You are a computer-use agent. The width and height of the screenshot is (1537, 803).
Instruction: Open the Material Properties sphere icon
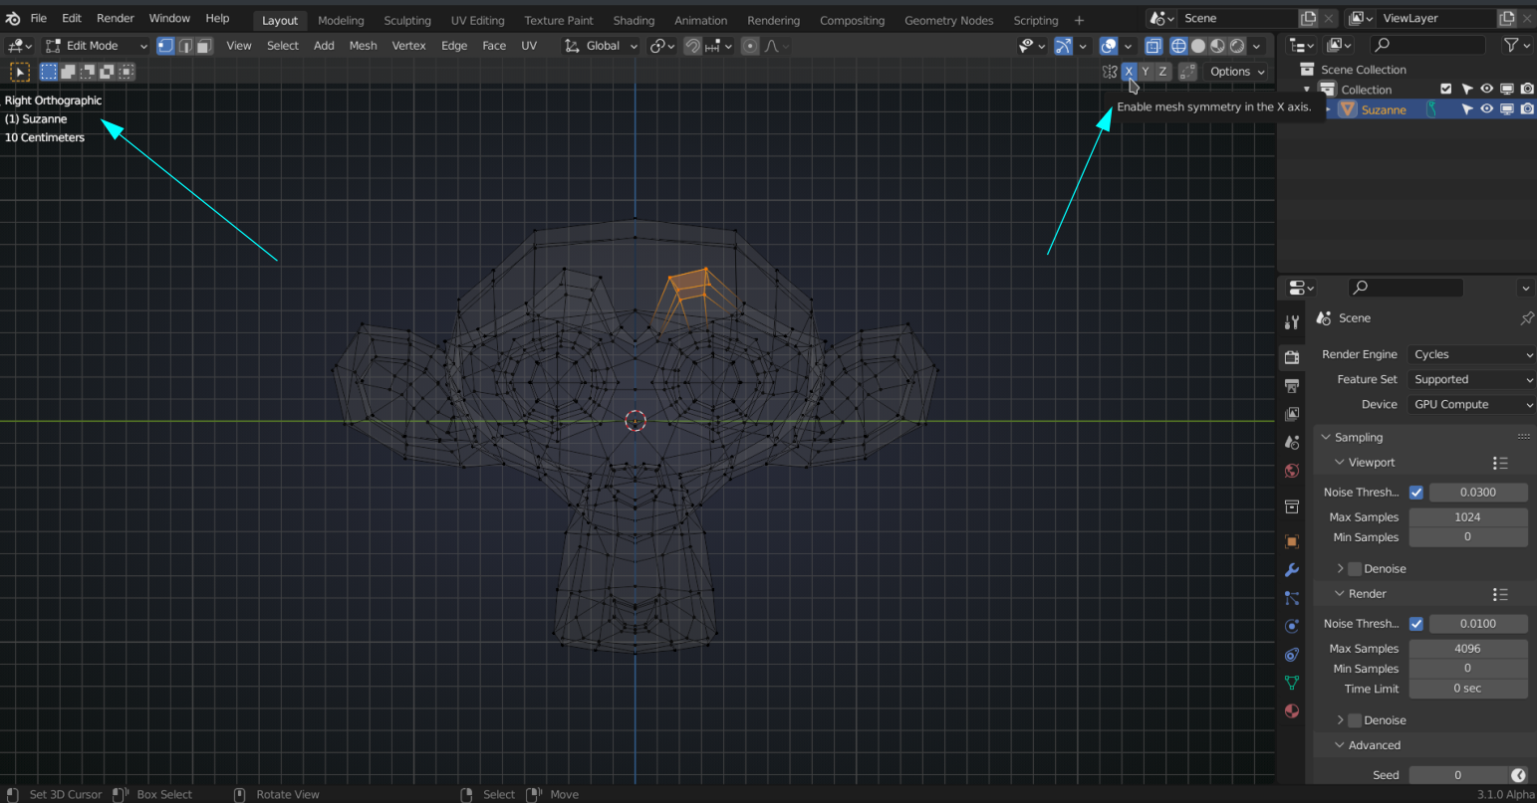[1291, 710]
